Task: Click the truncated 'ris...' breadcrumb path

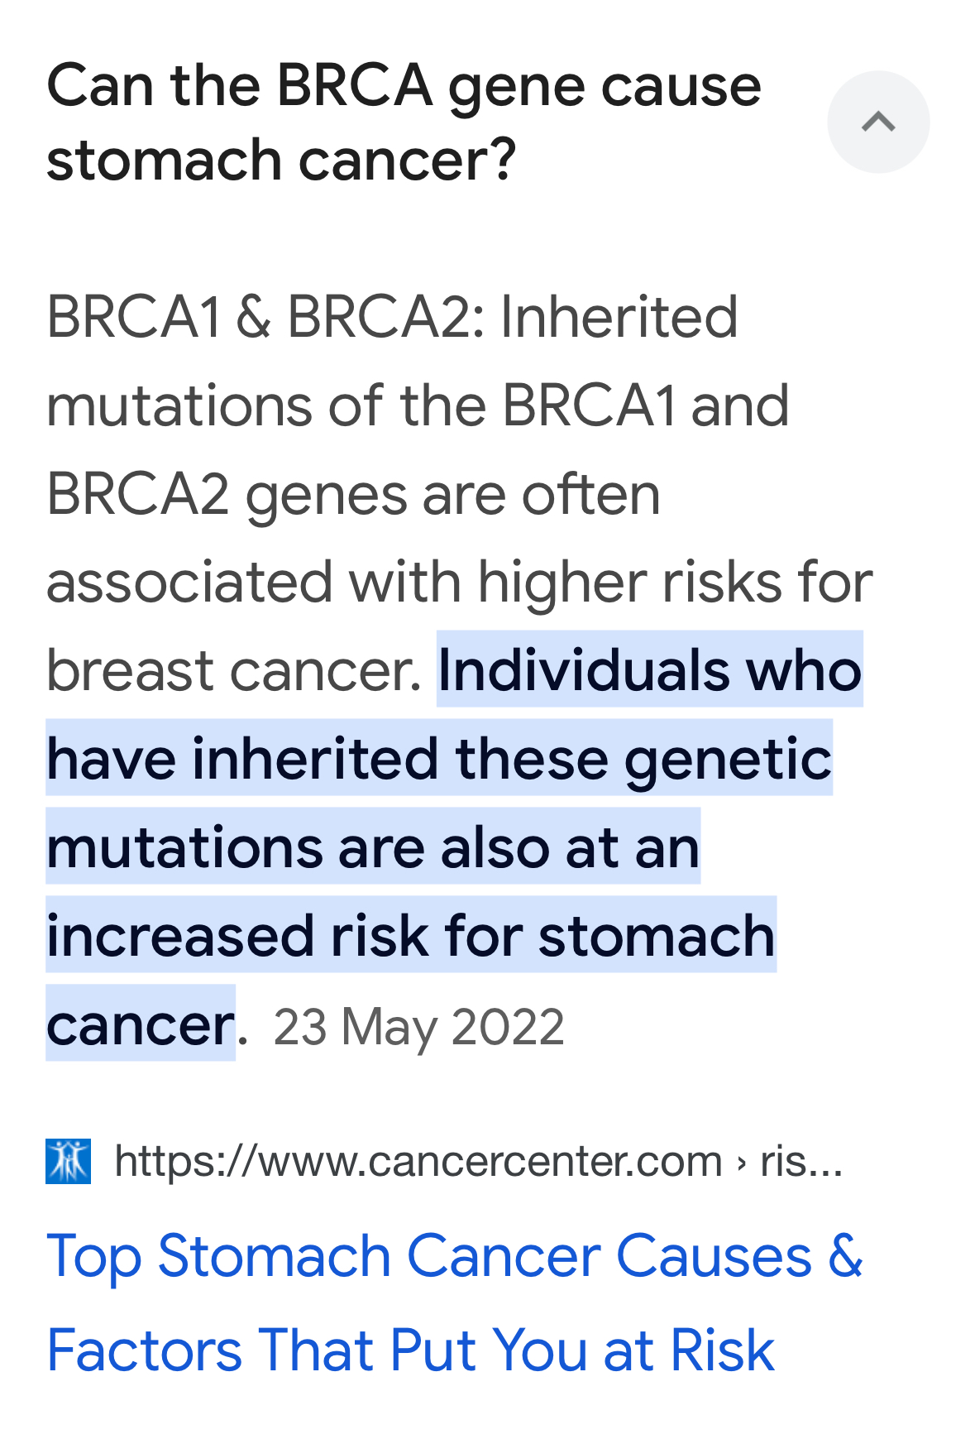Action: tap(801, 1161)
